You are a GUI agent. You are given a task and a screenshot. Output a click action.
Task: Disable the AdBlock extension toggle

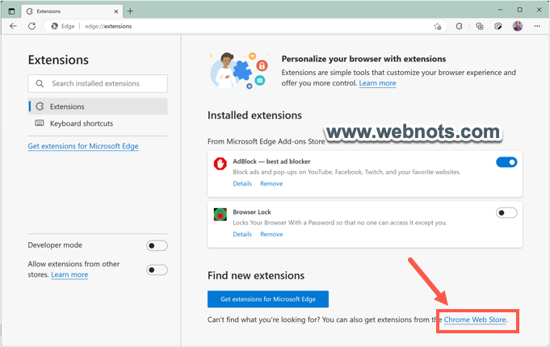click(x=506, y=162)
